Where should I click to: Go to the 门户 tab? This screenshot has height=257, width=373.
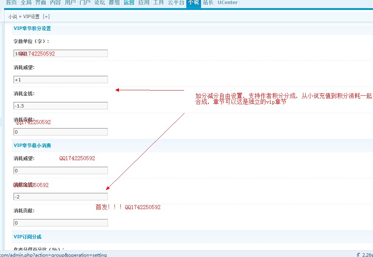click(85, 2)
